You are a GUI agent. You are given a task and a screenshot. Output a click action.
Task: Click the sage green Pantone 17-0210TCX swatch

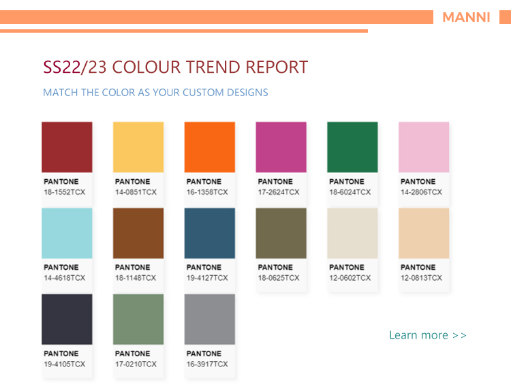(x=138, y=319)
